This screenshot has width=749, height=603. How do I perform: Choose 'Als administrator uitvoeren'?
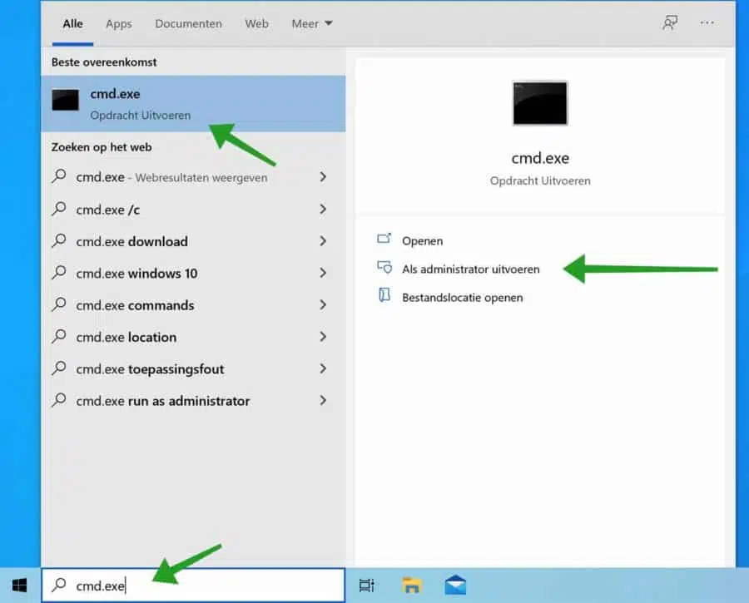click(x=470, y=269)
